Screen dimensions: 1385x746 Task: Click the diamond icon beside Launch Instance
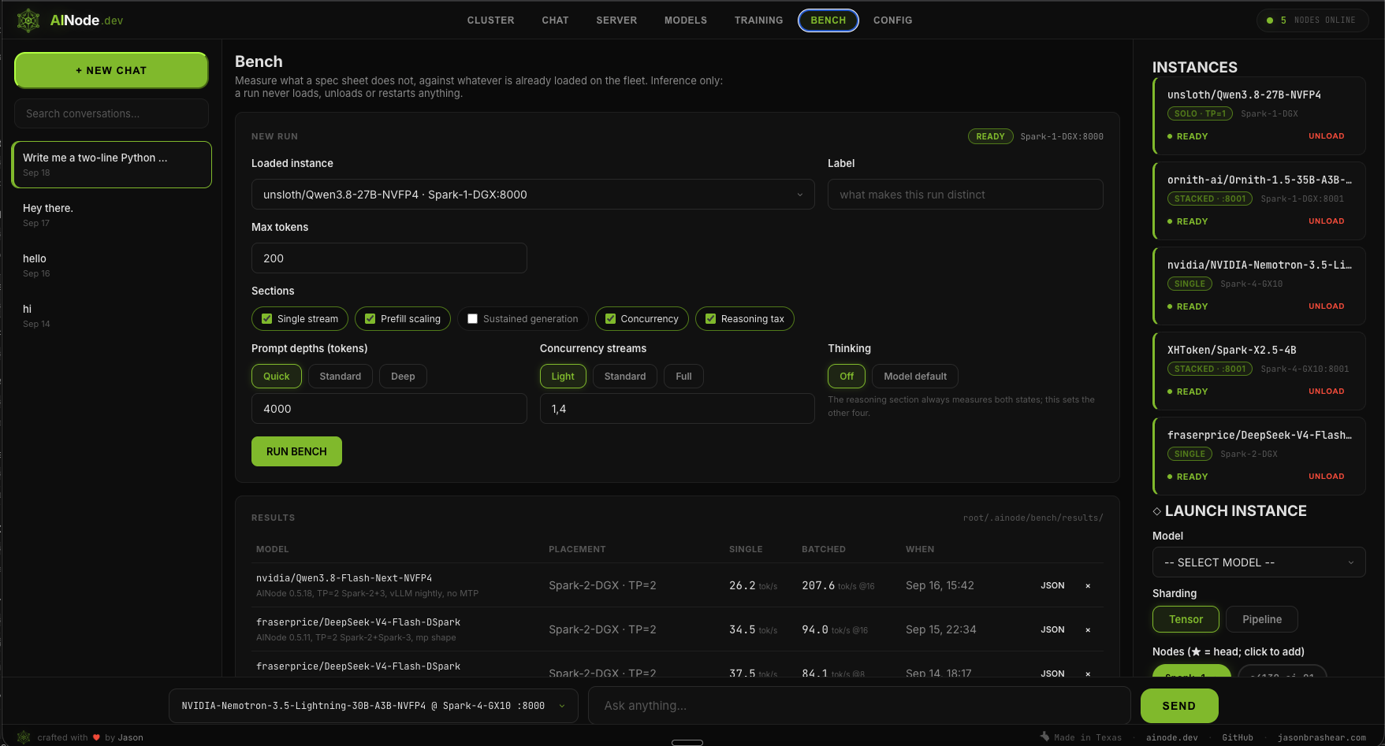[x=1157, y=511]
